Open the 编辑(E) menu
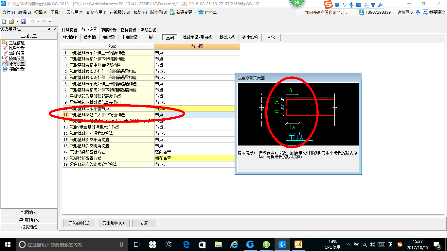 25,12
